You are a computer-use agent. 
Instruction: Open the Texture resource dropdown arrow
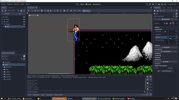pyautogui.click(x=176, y=23)
